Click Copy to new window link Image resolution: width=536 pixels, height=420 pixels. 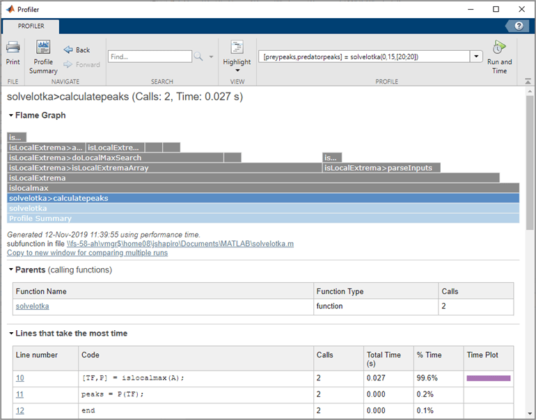point(87,253)
